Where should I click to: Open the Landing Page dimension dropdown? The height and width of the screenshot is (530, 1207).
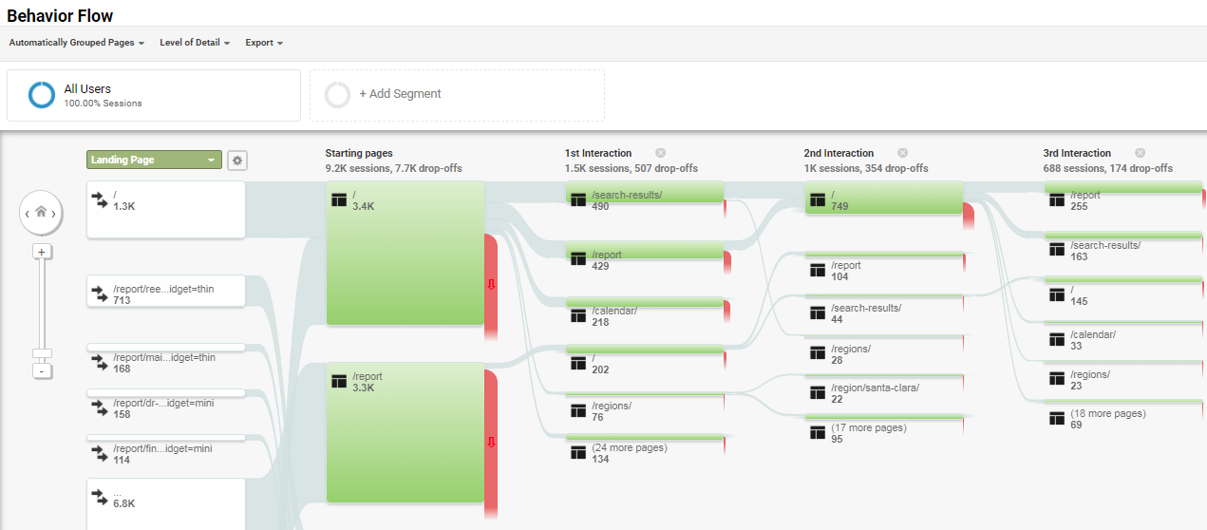(x=154, y=160)
